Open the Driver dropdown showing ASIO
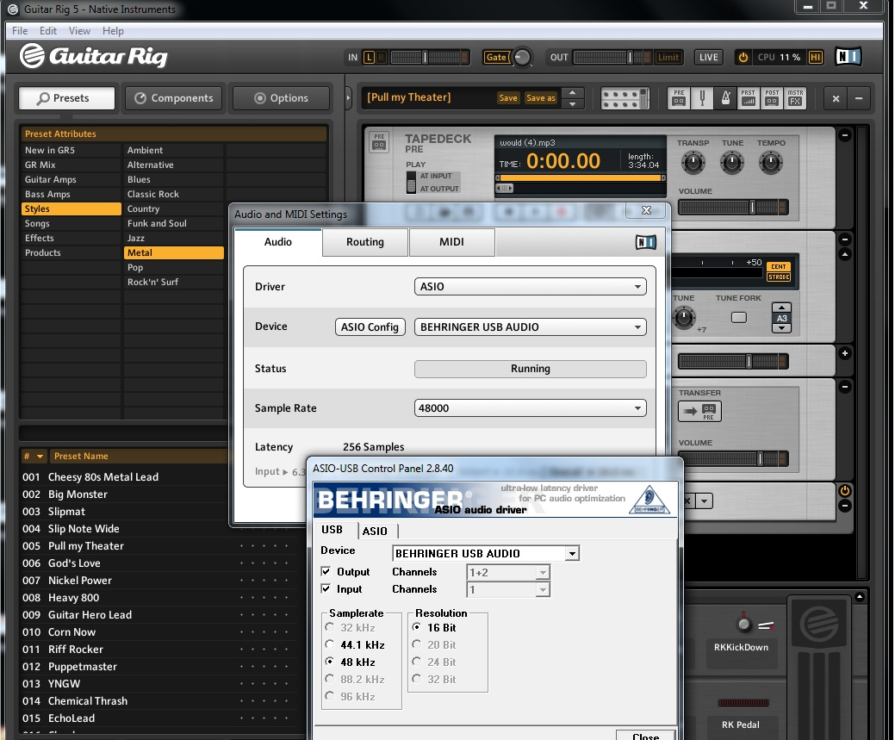 click(x=530, y=286)
